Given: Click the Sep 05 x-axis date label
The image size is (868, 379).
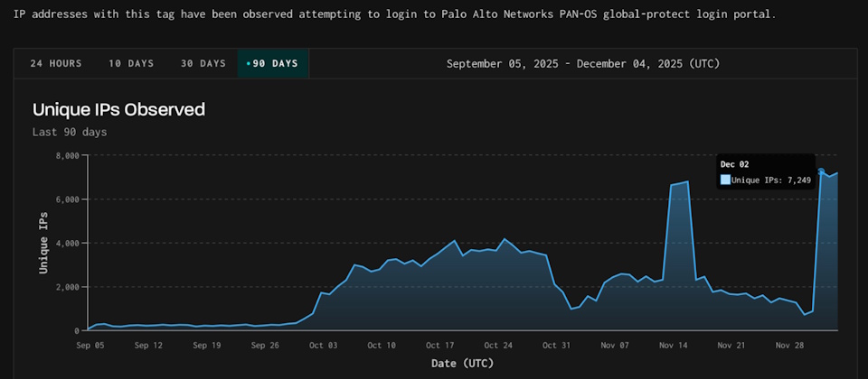Looking at the screenshot, I should [x=89, y=345].
